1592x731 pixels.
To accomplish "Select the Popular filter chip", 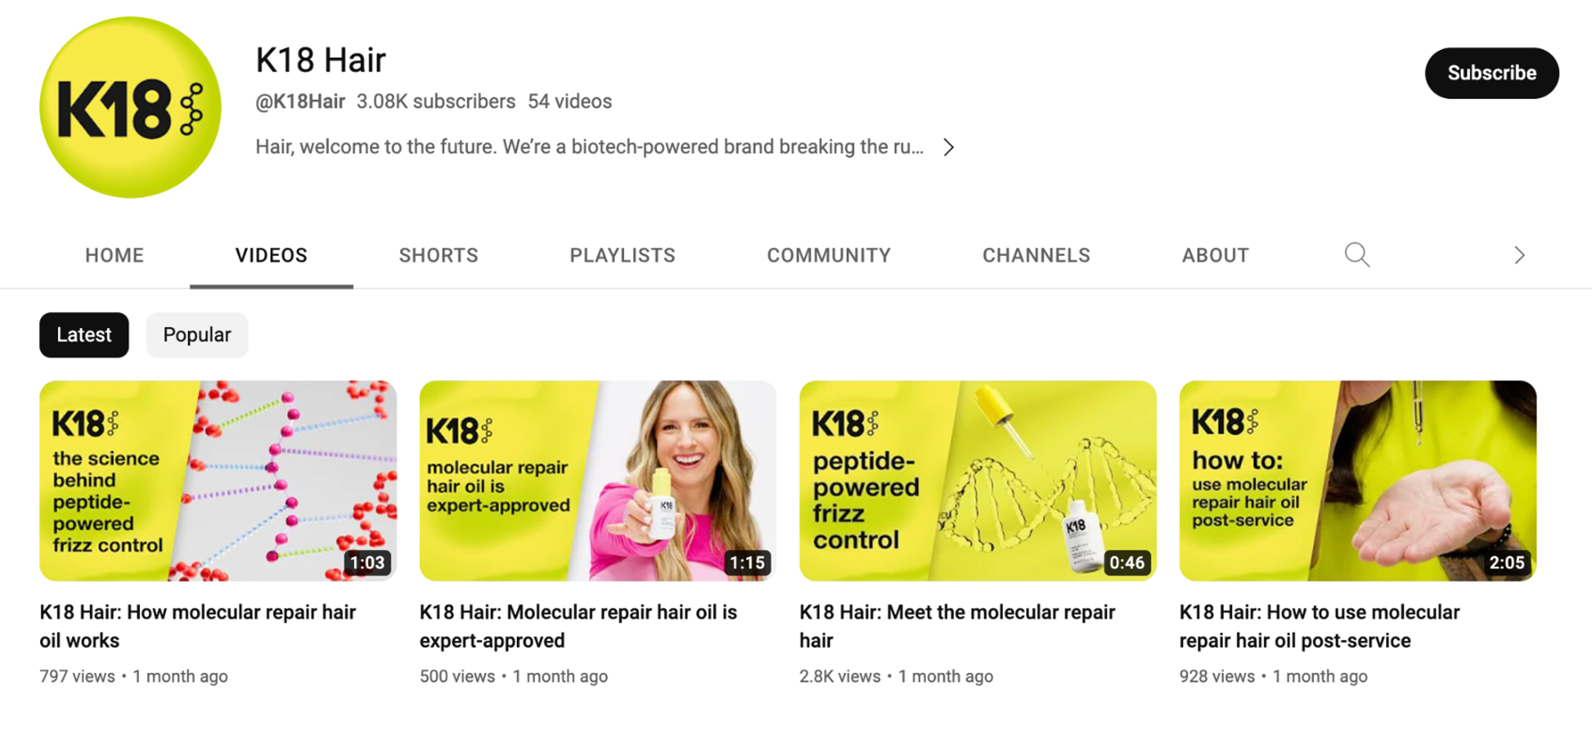I will point(197,335).
